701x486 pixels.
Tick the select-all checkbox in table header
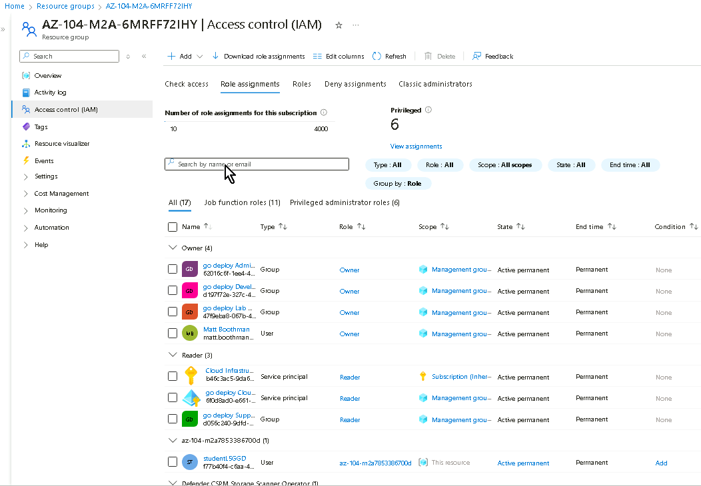coord(173,227)
